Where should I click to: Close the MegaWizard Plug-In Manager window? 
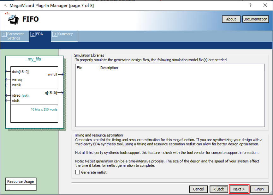pyautogui.click(x=265, y=5)
